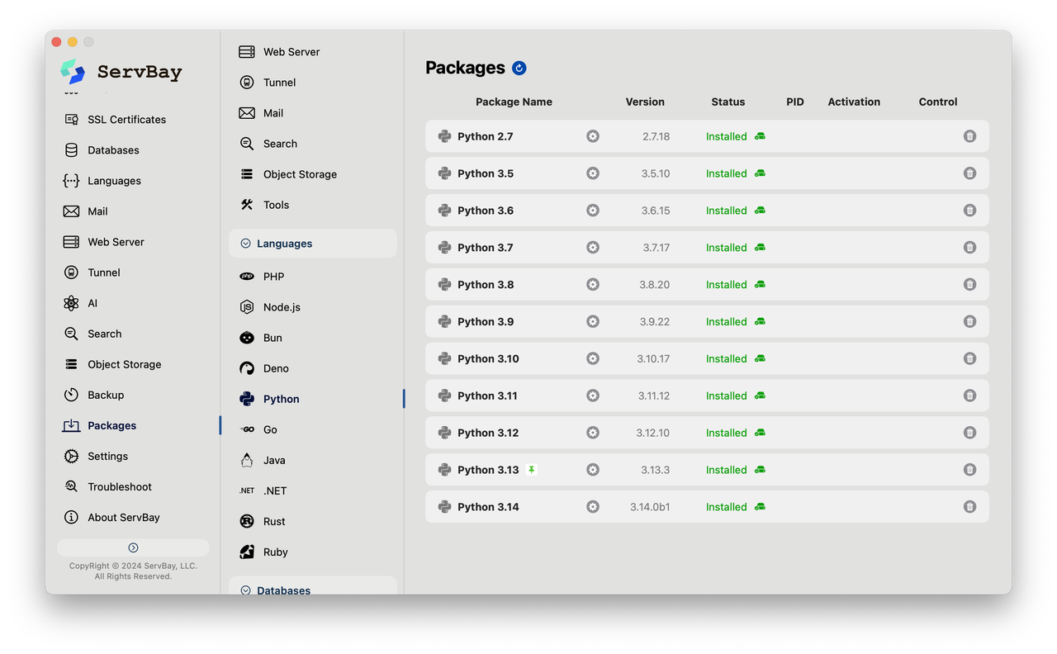Open settings gear for Python 3.13
The image size is (1057, 654).
click(593, 470)
